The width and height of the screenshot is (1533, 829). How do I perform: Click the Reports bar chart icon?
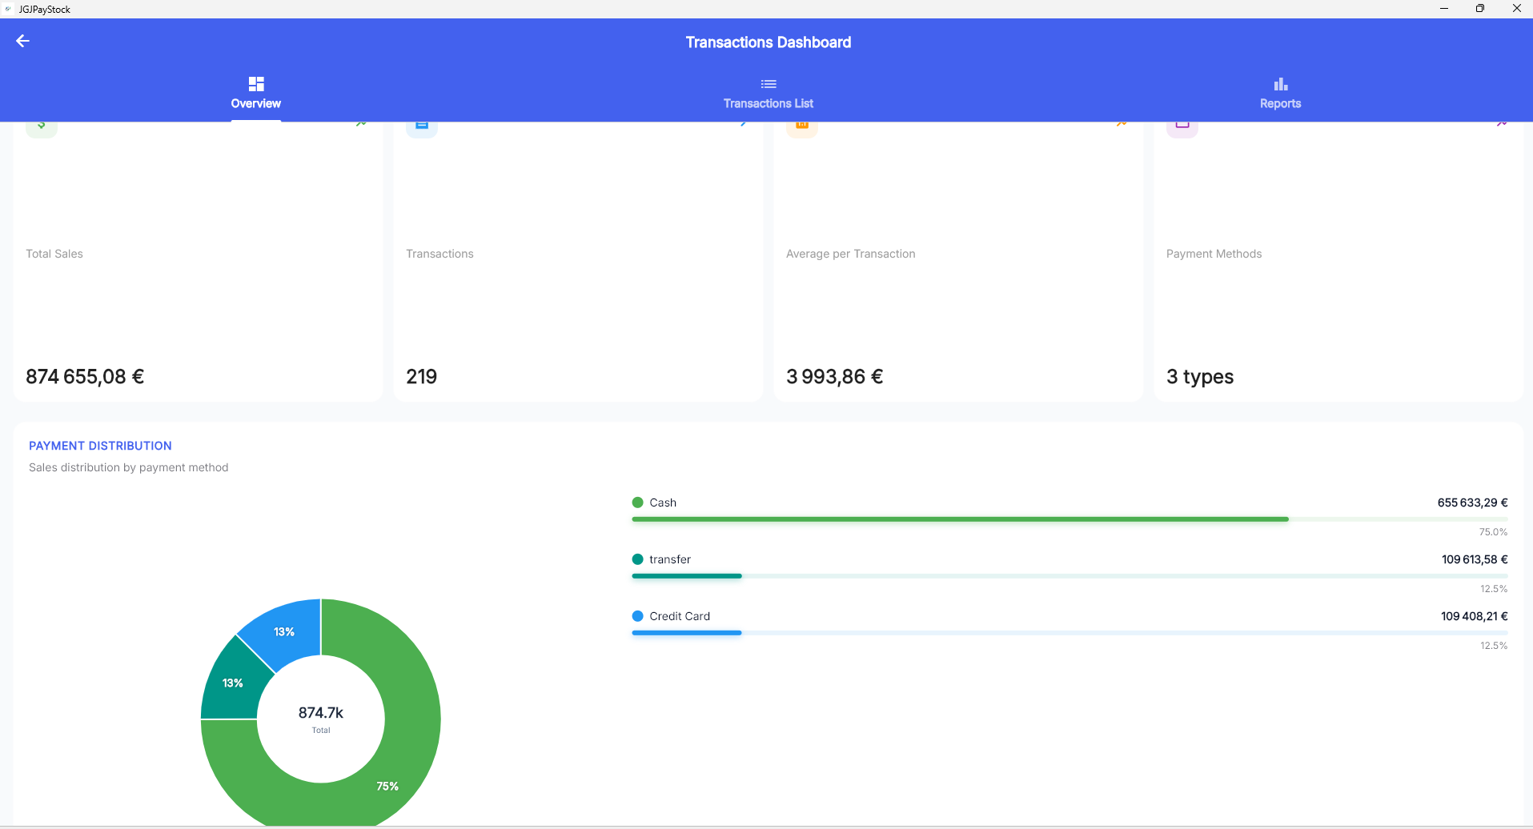point(1281,84)
